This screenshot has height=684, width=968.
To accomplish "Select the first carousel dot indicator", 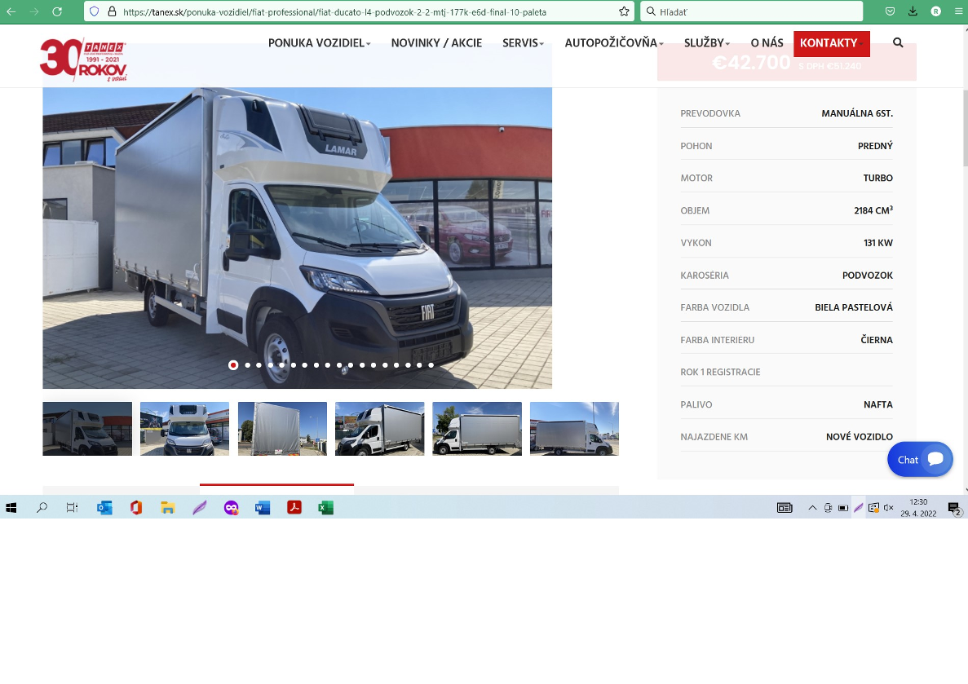I will 233,365.
